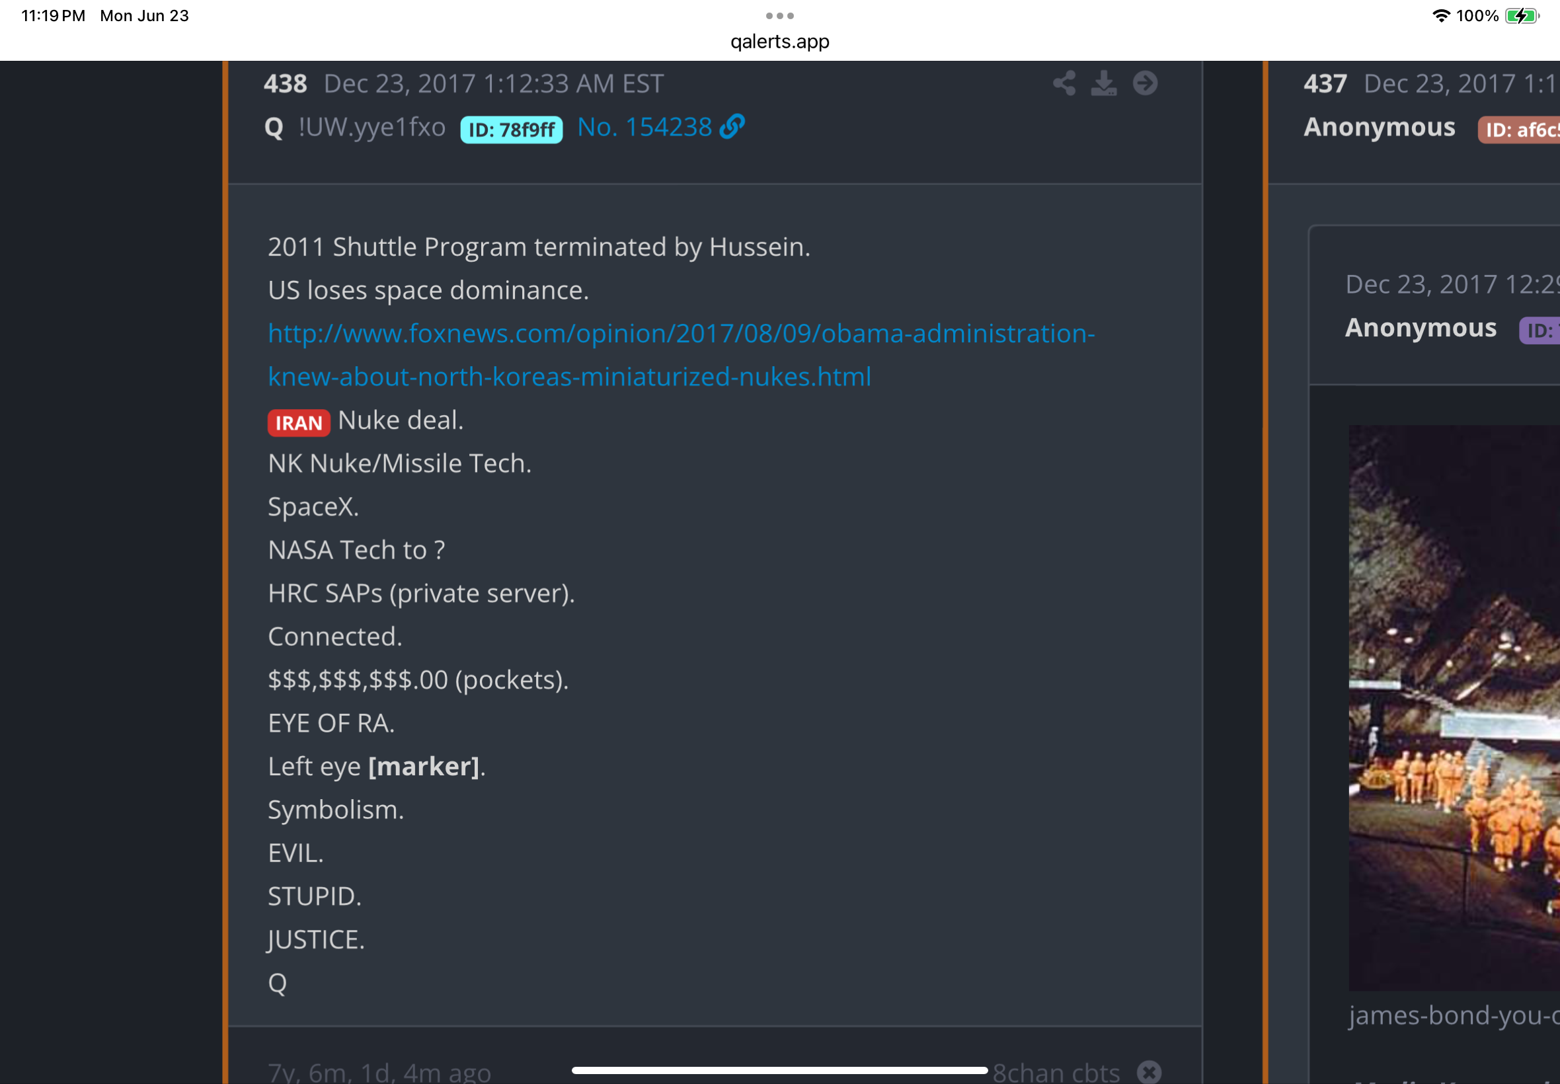The height and width of the screenshot is (1084, 1560).
Task: Click the bold [marker] text
Action: (424, 766)
